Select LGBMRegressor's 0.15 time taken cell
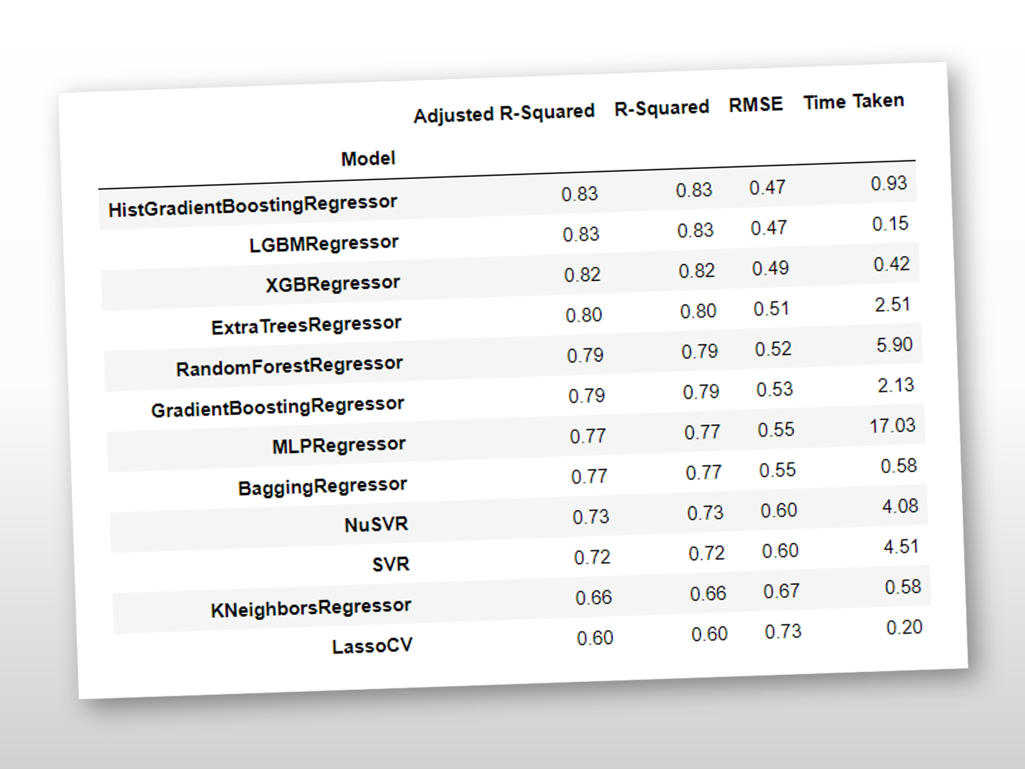This screenshot has height=769, width=1025. click(889, 224)
